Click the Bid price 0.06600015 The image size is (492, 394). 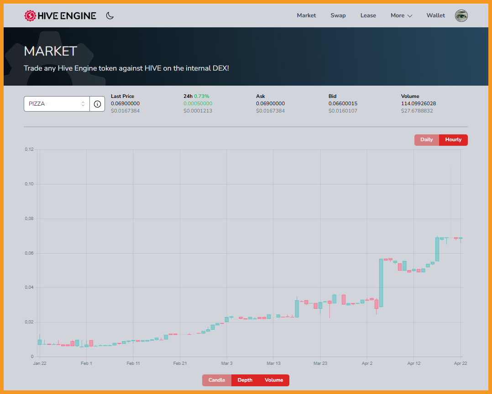click(x=343, y=104)
